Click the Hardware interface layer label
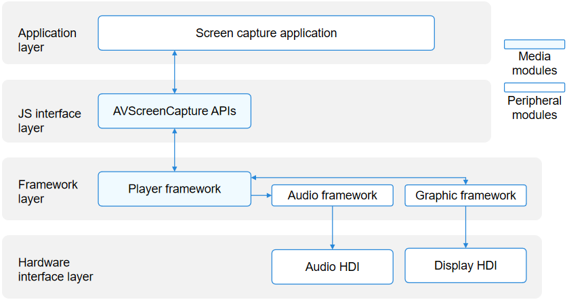This screenshot has width=567, height=300. 56,270
